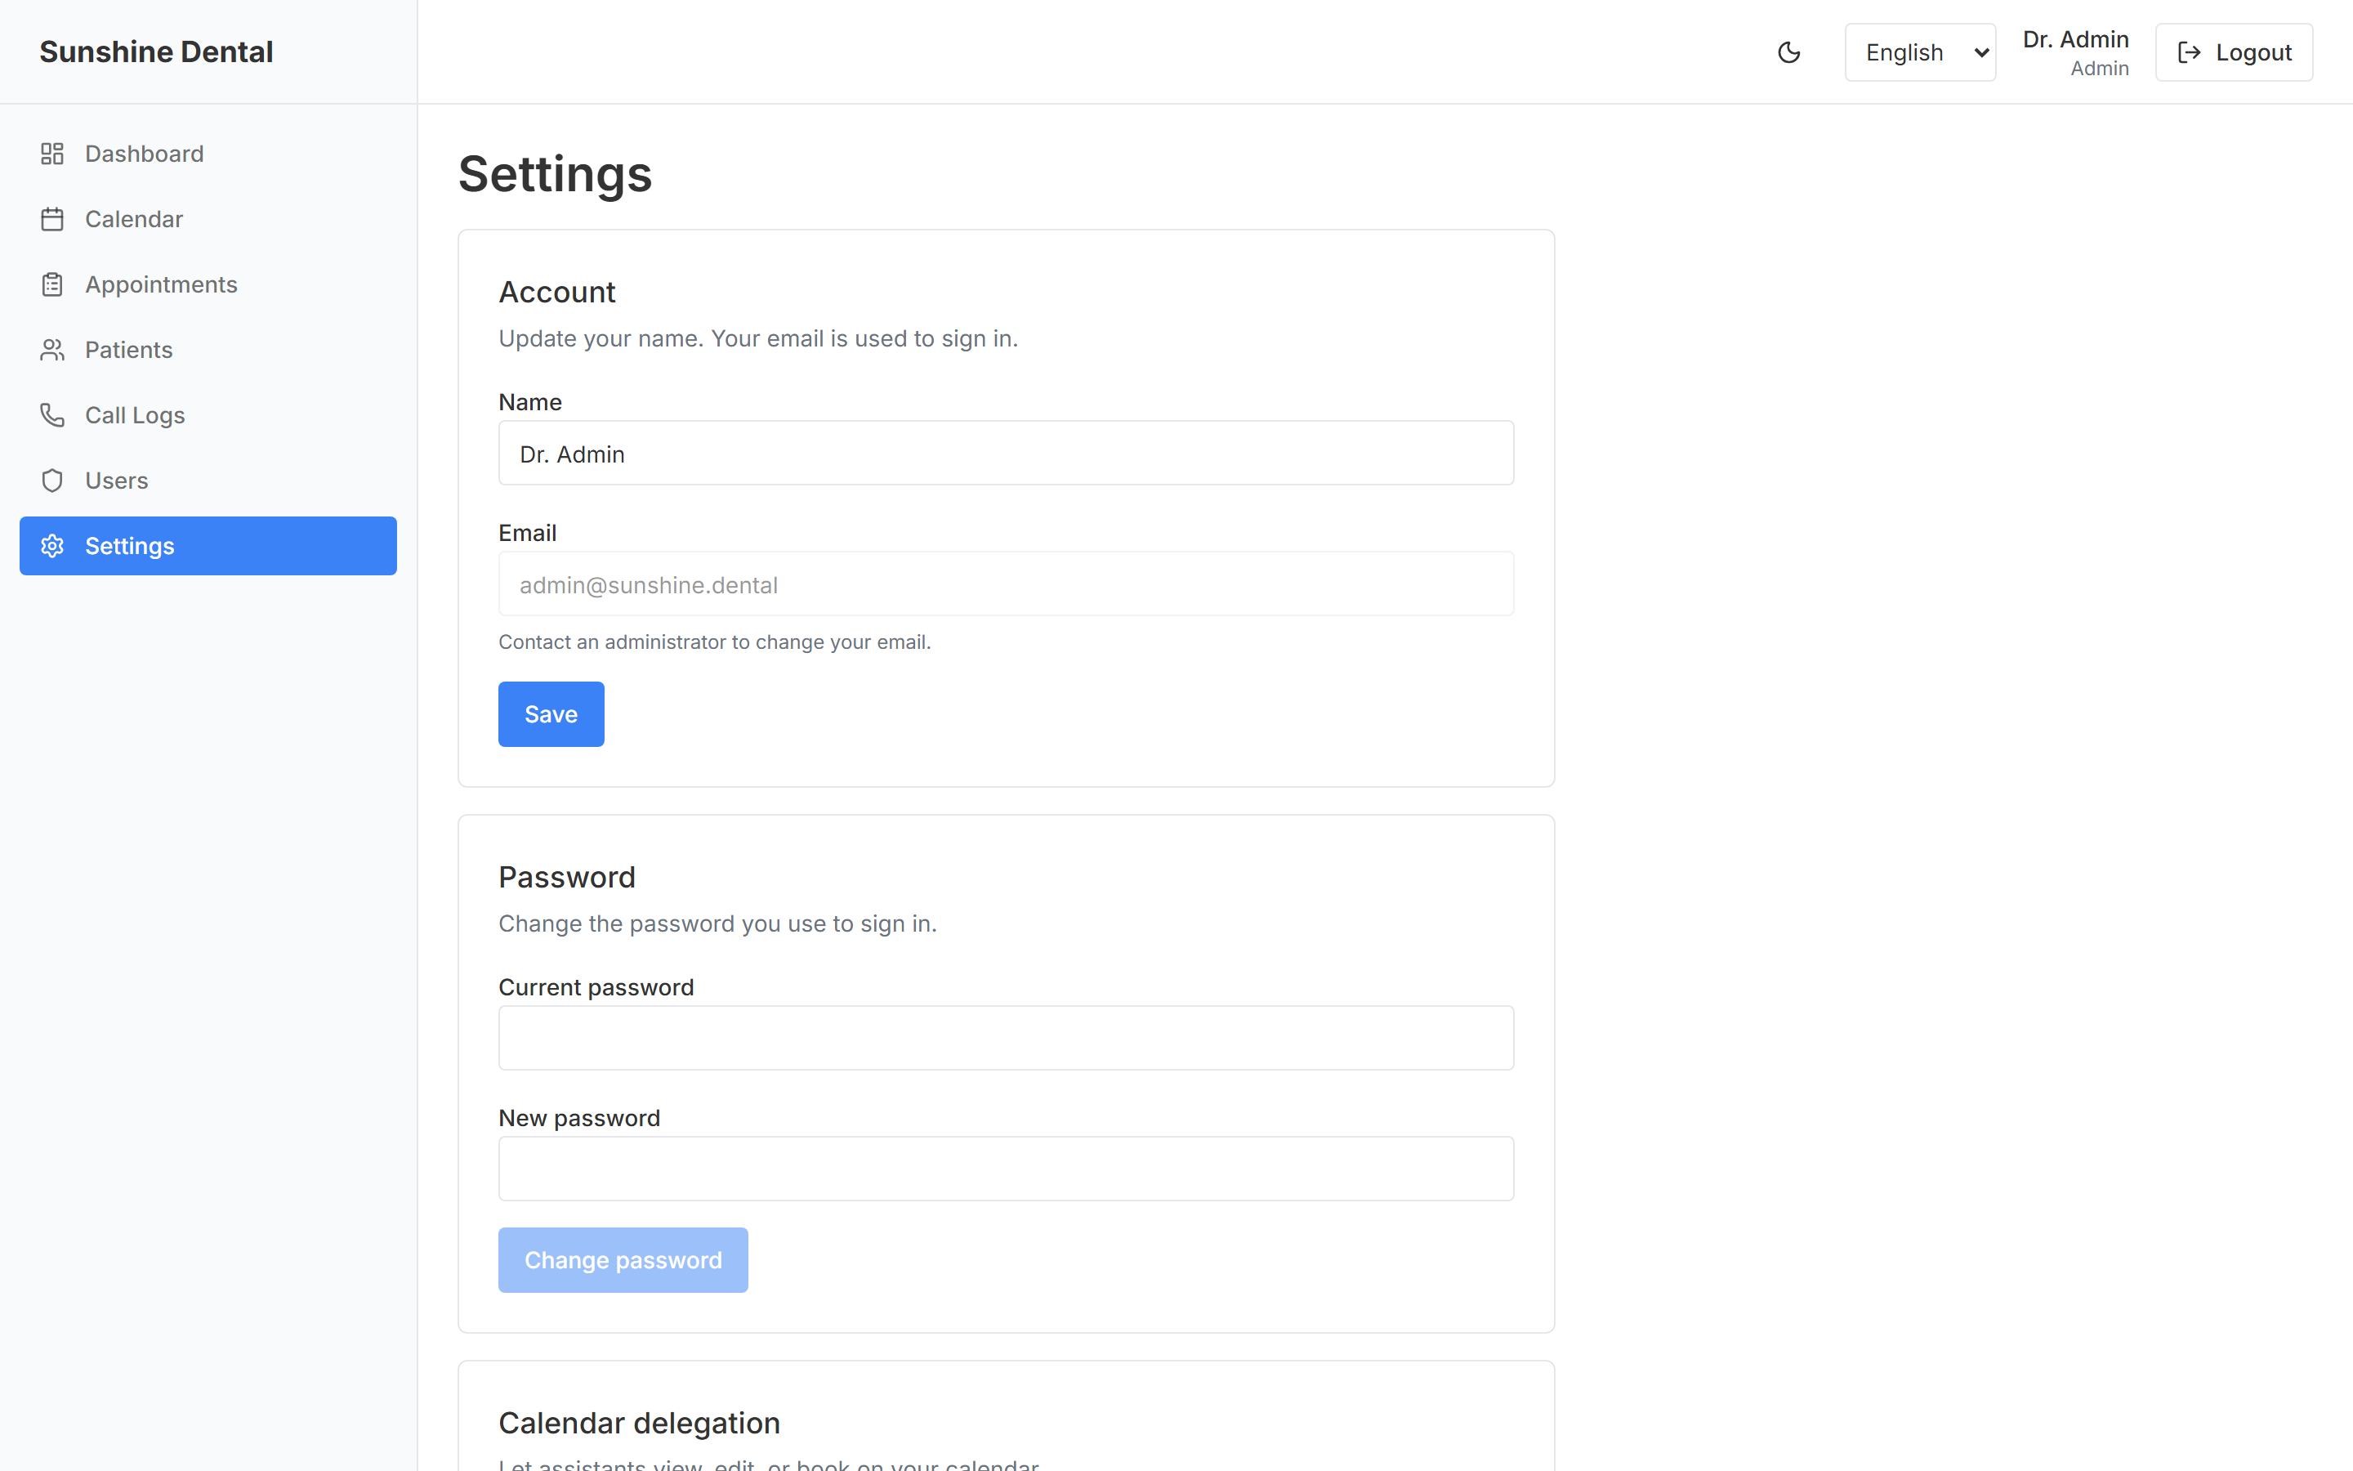Image resolution: width=2353 pixels, height=1471 pixels.
Task: Open the Patients section
Action: coord(208,351)
